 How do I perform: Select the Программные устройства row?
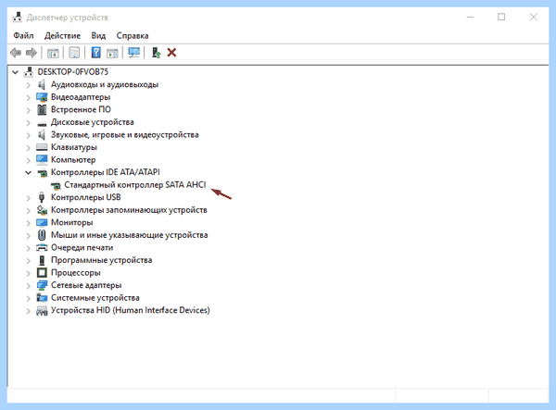point(101,260)
